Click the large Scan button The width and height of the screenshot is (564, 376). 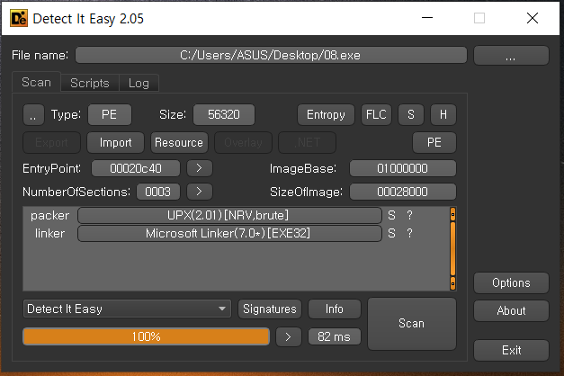click(411, 323)
